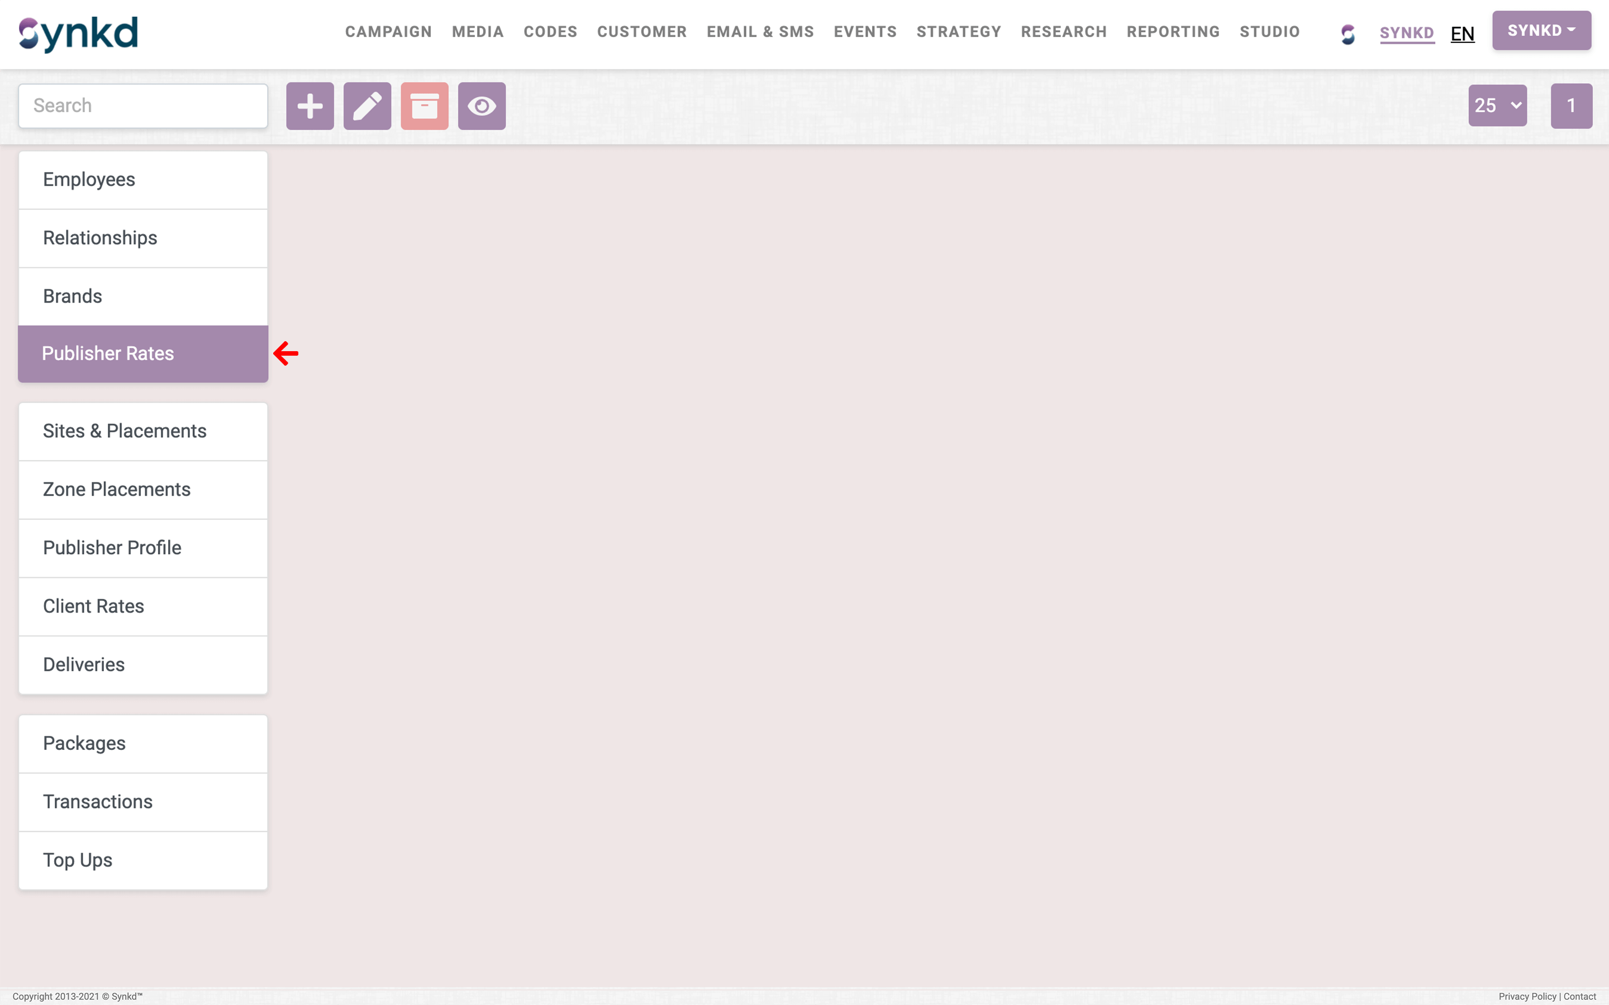
Task: Click the Privacy Policy footer link
Action: pyautogui.click(x=1527, y=997)
